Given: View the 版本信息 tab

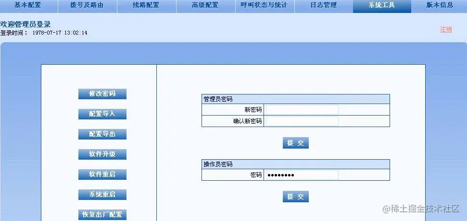Looking at the screenshot, I should (439, 6).
